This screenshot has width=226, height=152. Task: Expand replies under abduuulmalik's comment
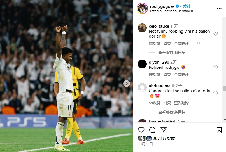(172, 112)
